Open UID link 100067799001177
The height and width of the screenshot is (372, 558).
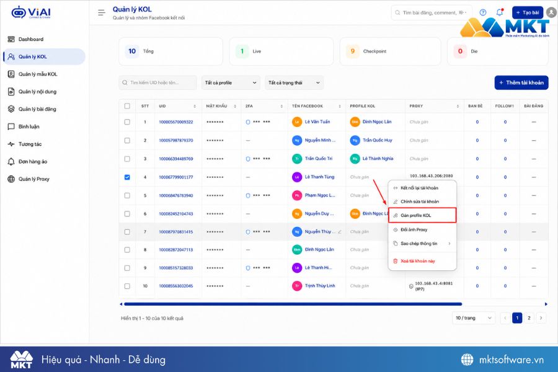click(x=176, y=177)
